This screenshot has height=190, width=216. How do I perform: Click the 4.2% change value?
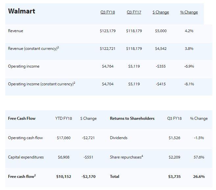pyautogui.click(x=189, y=31)
